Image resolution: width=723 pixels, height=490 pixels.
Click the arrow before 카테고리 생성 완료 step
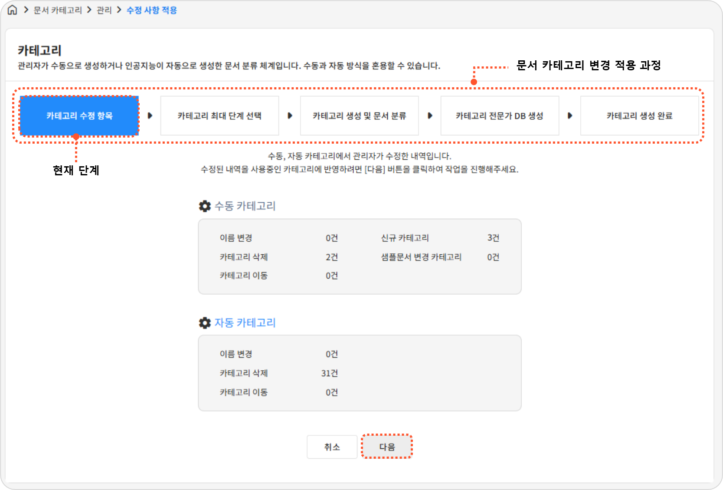click(x=570, y=116)
